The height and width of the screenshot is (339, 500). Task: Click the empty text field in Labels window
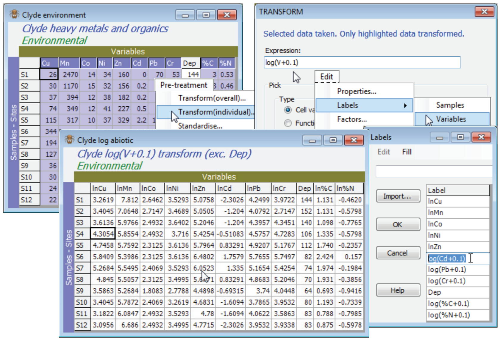point(433,172)
